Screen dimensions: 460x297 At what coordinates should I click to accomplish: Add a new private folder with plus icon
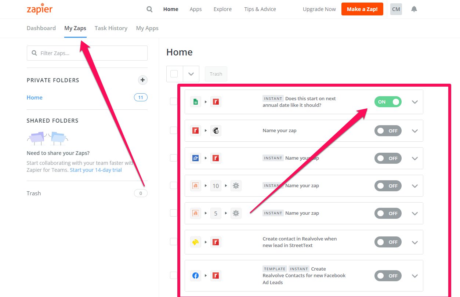[x=142, y=80]
